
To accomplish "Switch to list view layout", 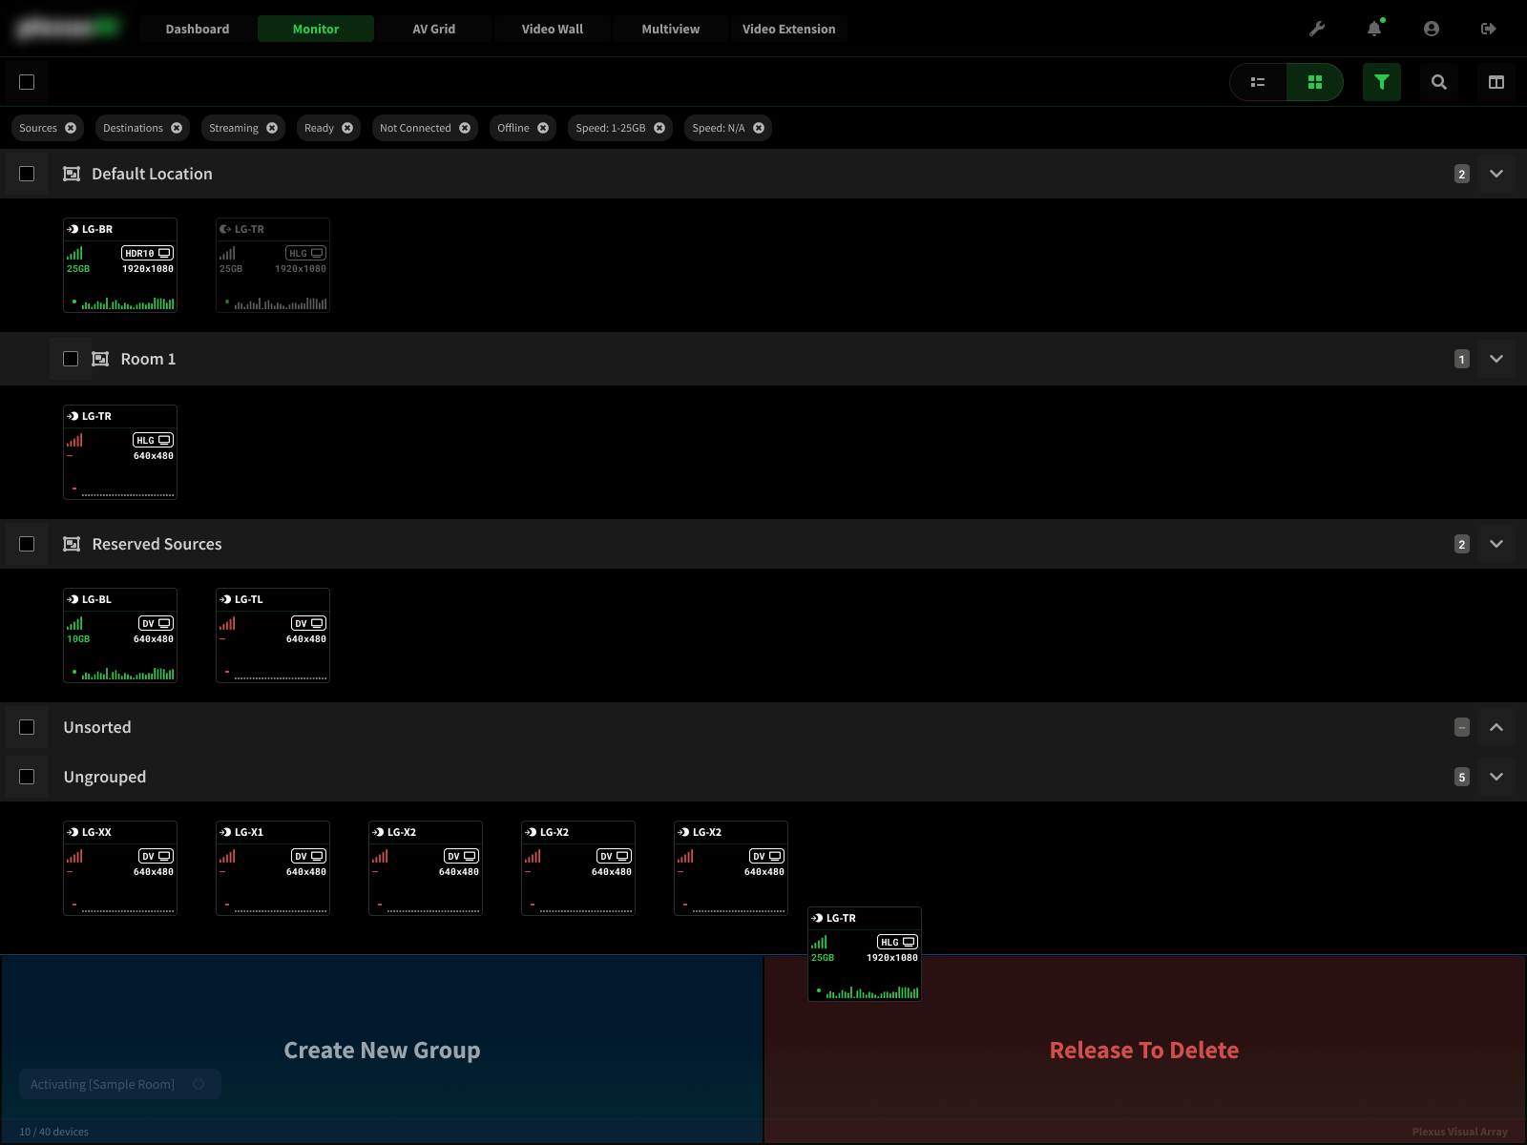I will (x=1258, y=82).
